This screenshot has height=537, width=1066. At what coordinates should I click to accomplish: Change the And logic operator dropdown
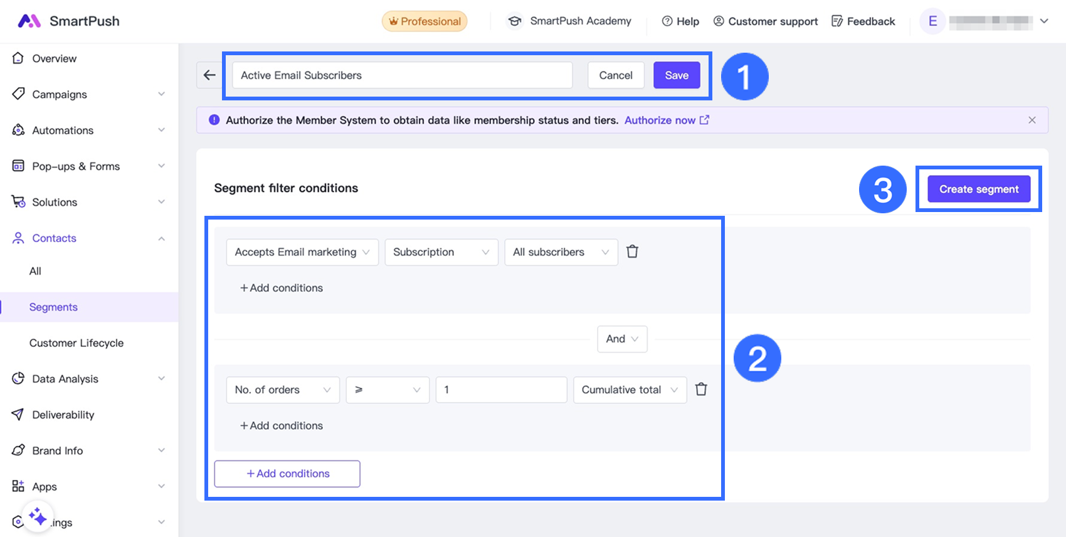pos(621,339)
